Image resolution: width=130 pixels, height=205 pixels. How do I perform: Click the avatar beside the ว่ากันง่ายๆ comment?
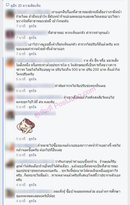10,164
